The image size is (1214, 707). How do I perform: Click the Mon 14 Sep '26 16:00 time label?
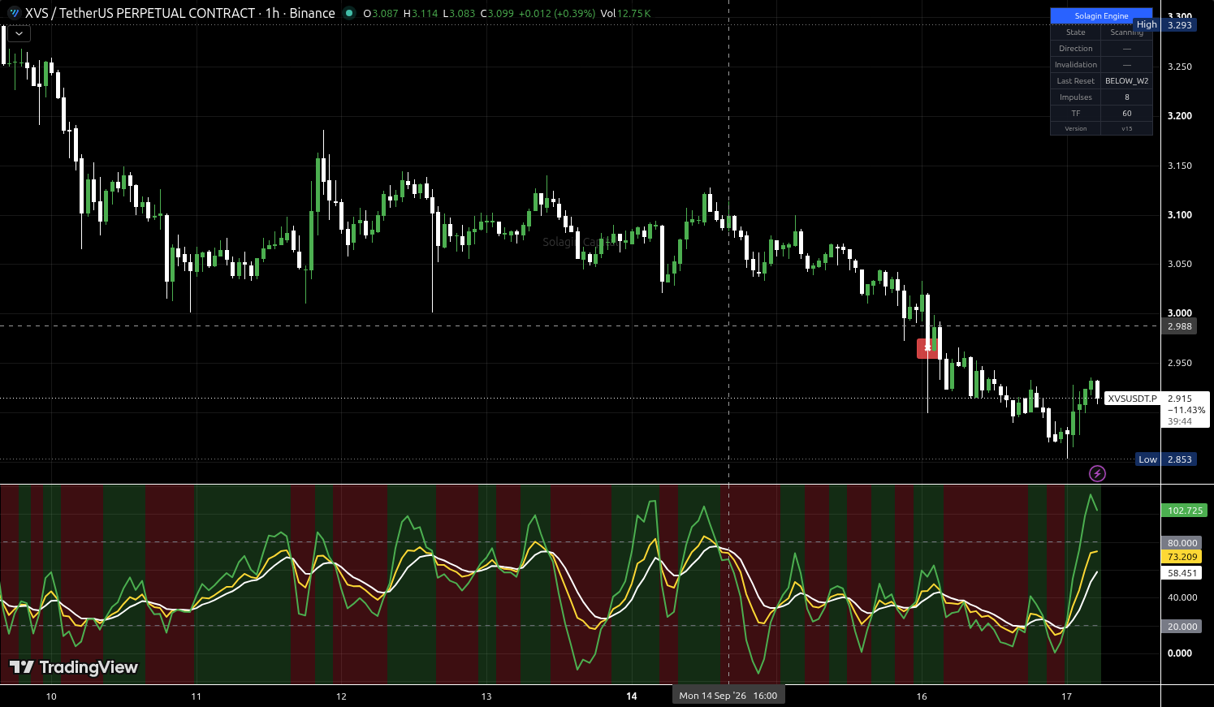click(728, 696)
